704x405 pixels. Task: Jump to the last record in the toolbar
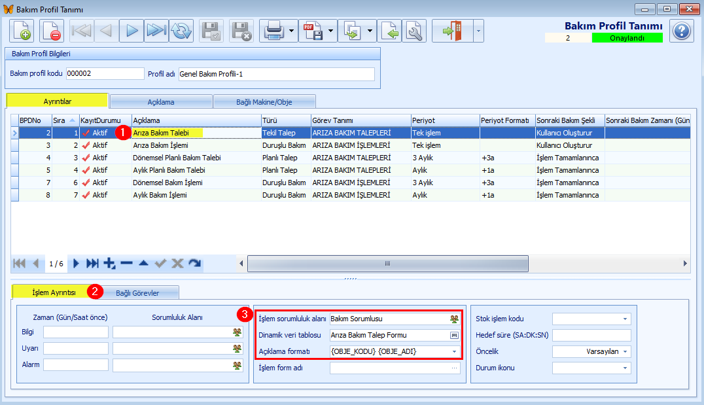pos(156,31)
